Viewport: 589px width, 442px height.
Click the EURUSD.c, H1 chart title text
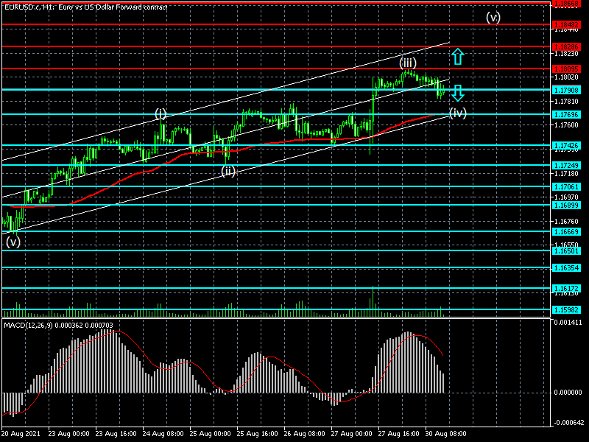click(85, 7)
